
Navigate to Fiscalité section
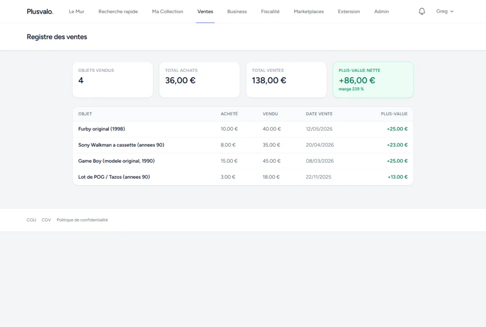click(270, 12)
